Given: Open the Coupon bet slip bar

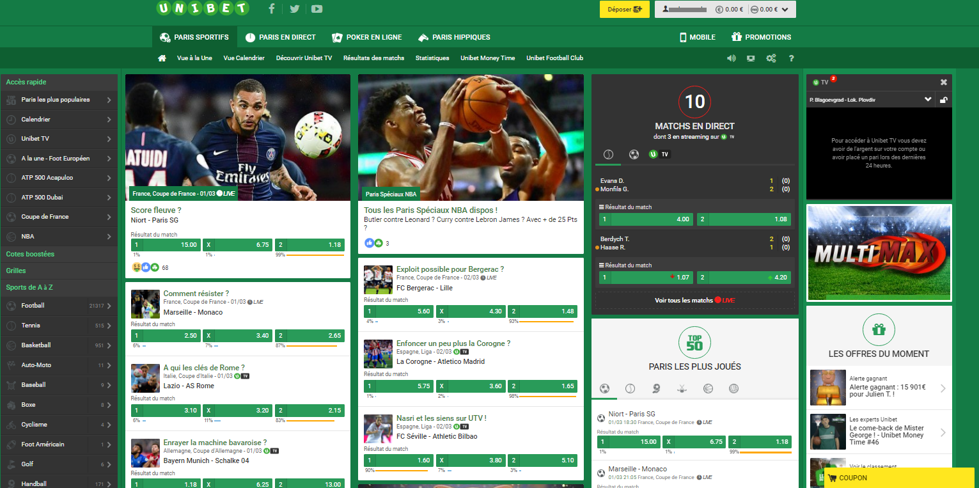Looking at the screenshot, I should point(899,478).
